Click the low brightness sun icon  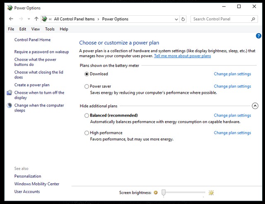pos(156,192)
